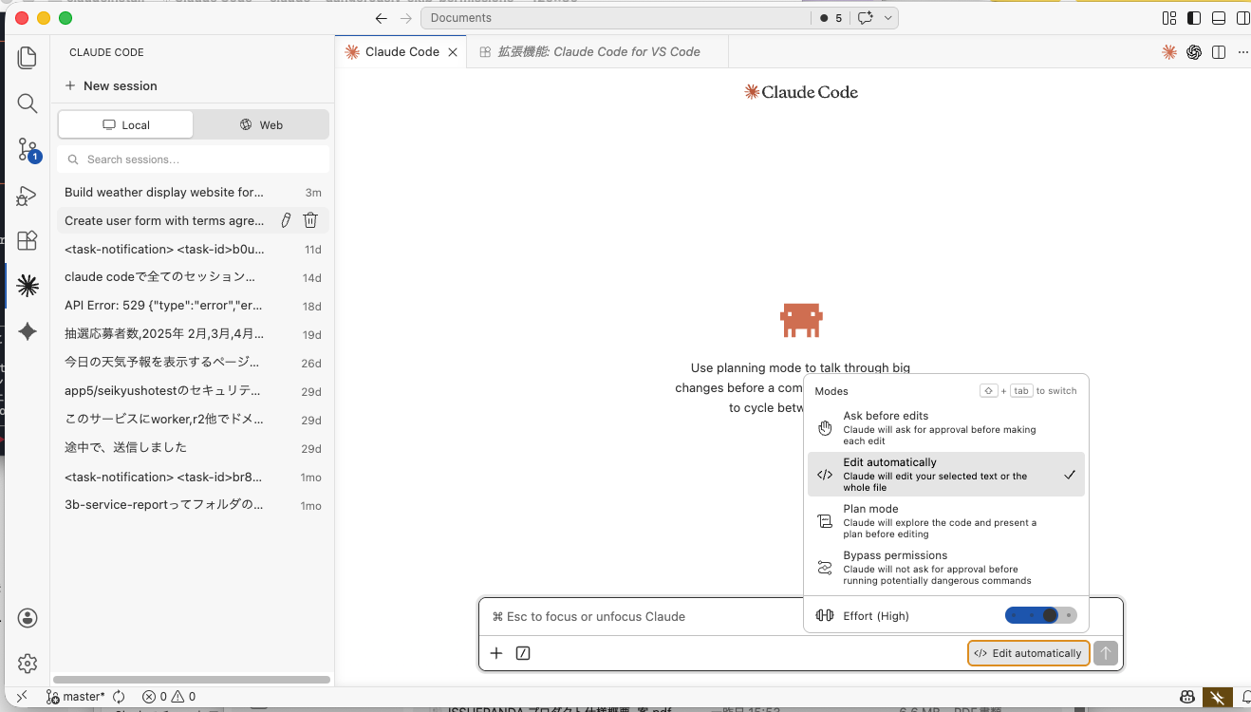Switch to the Web sessions tab
This screenshot has width=1251, height=712.
tap(261, 125)
